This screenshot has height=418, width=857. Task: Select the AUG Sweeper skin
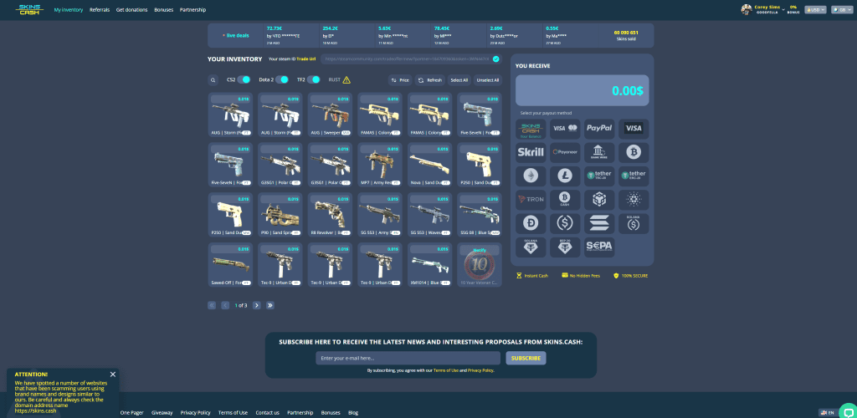(x=330, y=115)
